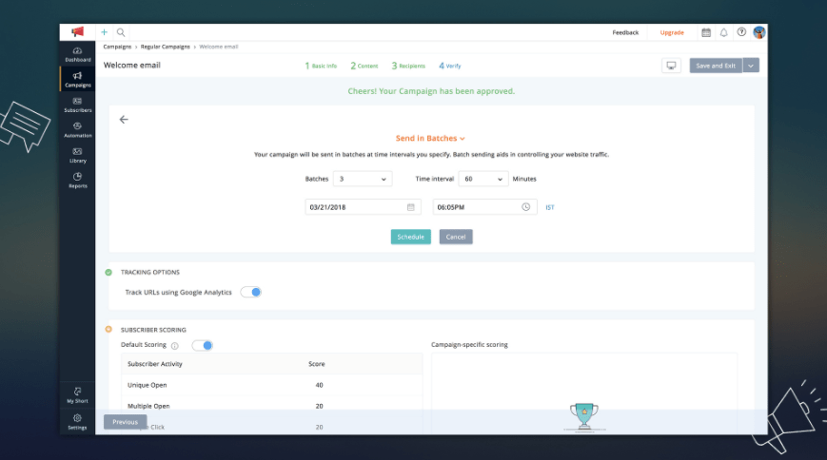Open date picker calendar icon in date field
This screenshot has height=460, width=827.
tap(410, 207)
